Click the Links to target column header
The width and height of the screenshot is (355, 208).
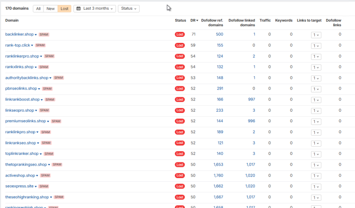(309, 20)
